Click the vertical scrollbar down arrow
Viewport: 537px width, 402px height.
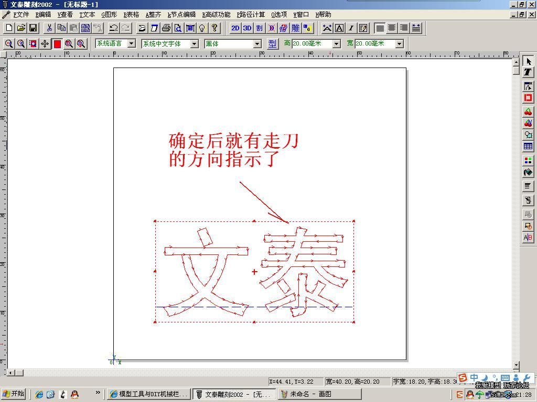516,365
